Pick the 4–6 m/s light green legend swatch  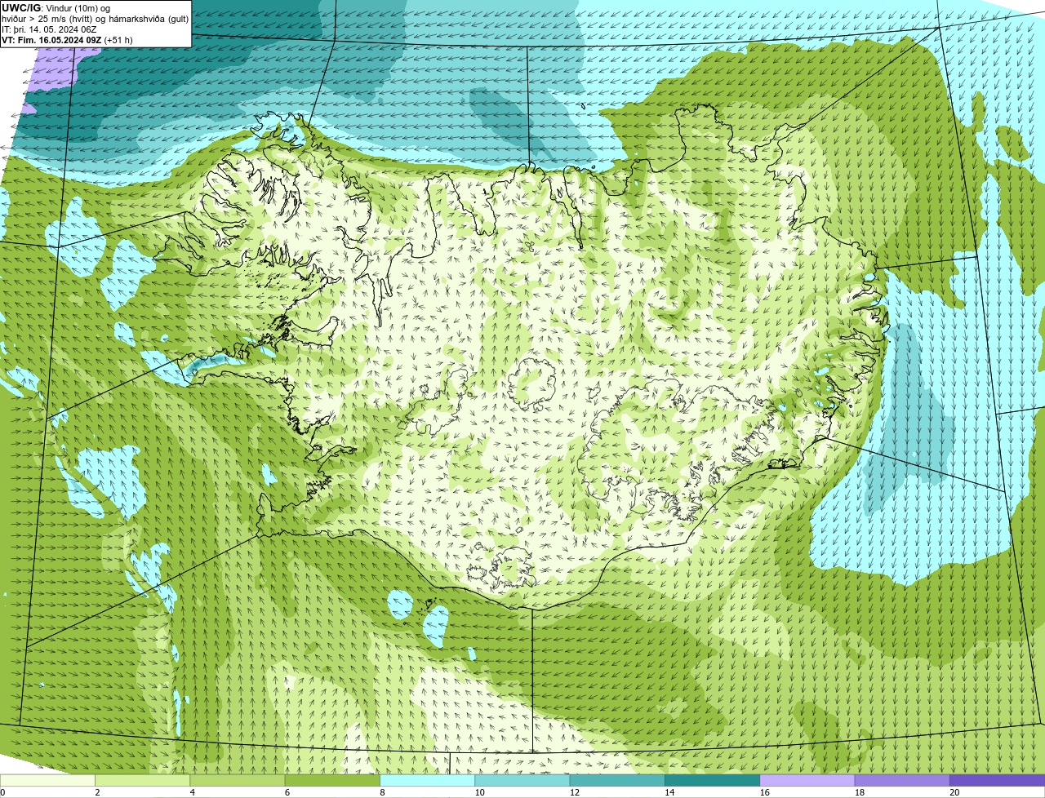pos(238,780)
